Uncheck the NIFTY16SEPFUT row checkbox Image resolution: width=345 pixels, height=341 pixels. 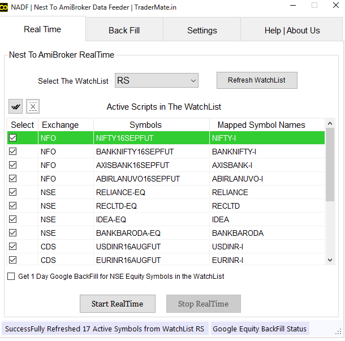point(13,138)
